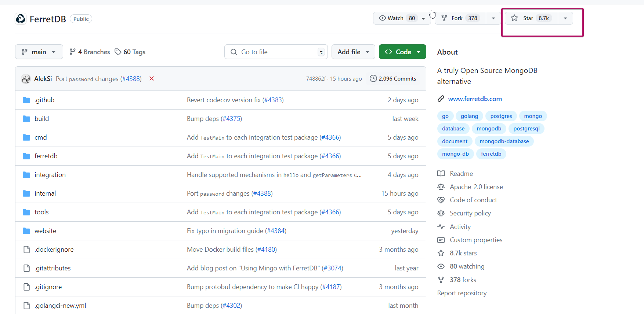644x314 pixels.
Task: Select the mongodb-database topic tag
Action: [504, 141]
